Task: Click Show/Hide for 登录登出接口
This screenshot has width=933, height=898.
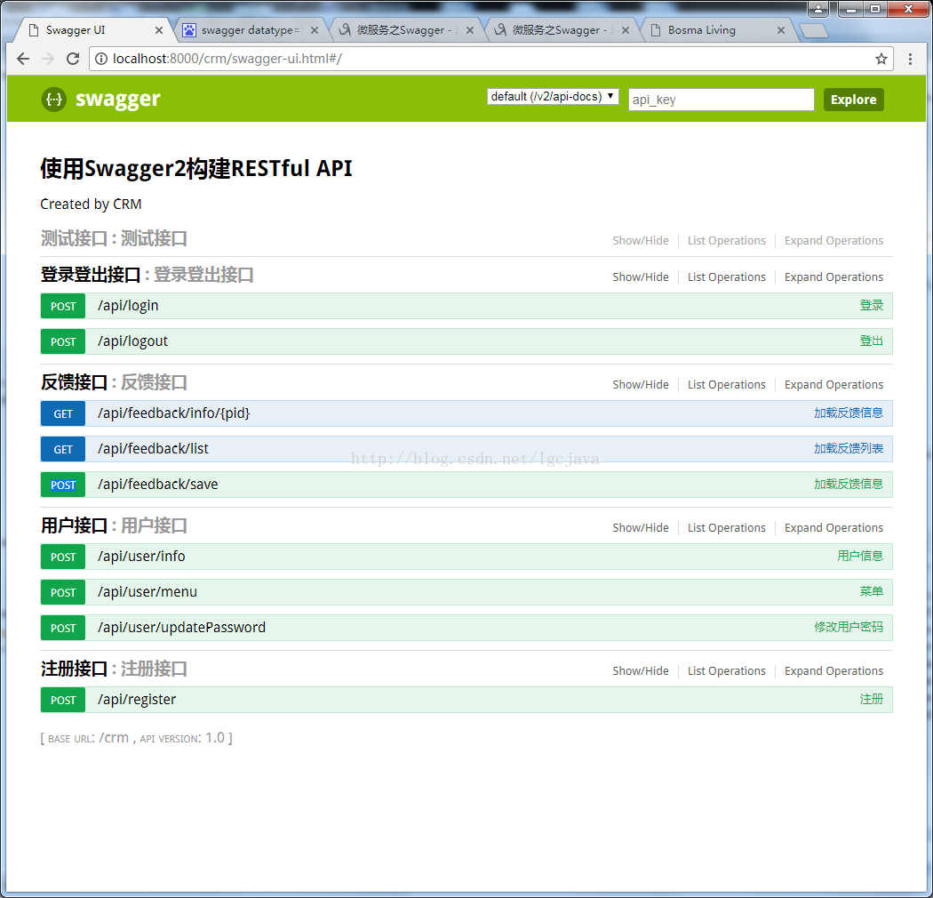Action: [641, 277]
